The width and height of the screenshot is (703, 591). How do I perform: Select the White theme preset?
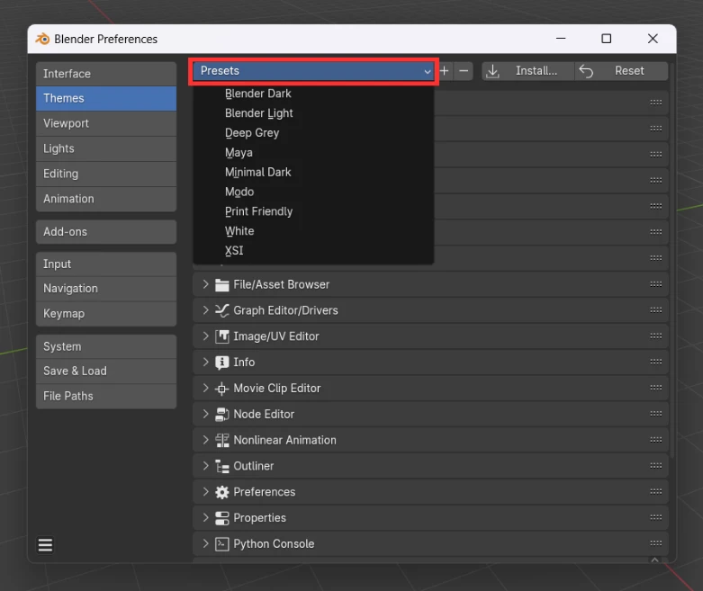point(313,231)
